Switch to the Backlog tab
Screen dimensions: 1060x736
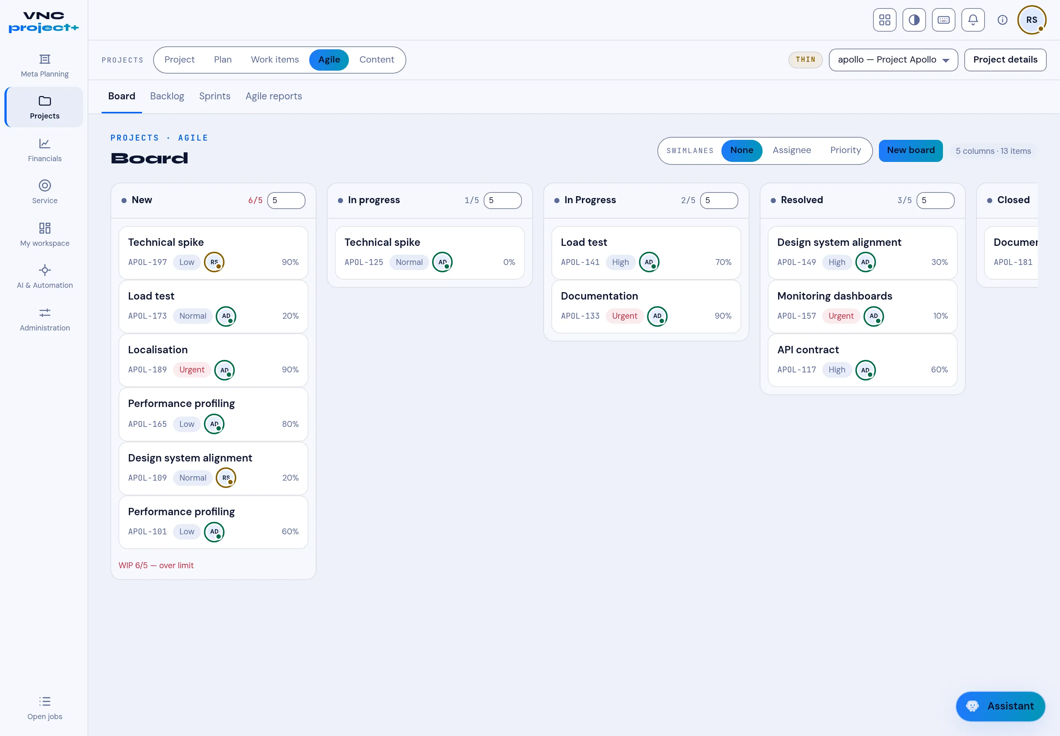(167, 96)
